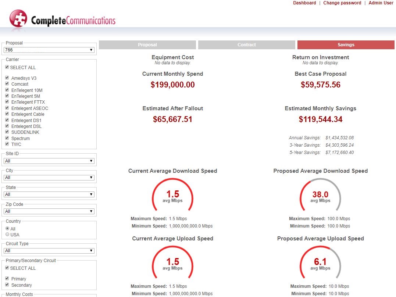396x297 pixels.
Task: Click the Current Average Upload Speed gauge
Action: click(x=172, y=262)
